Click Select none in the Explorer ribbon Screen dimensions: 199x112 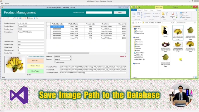[184, 15]
